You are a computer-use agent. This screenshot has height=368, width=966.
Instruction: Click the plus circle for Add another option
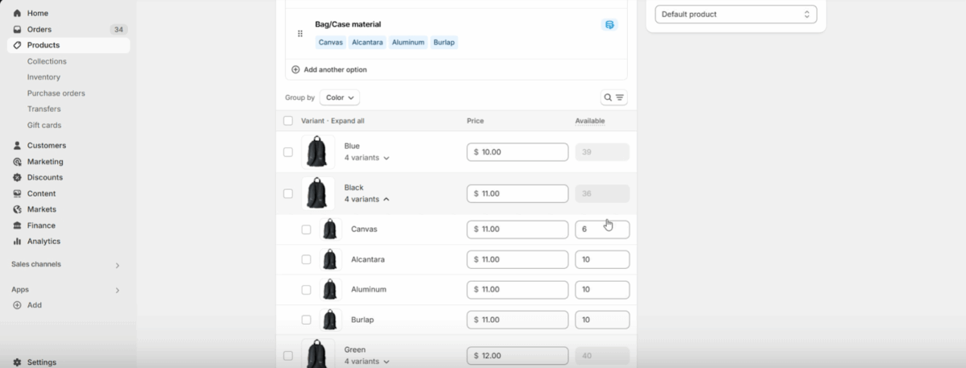pos(295,70)
